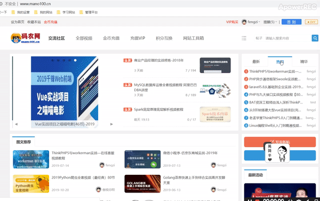Open the 学习网站 bookmark folder

66,12
